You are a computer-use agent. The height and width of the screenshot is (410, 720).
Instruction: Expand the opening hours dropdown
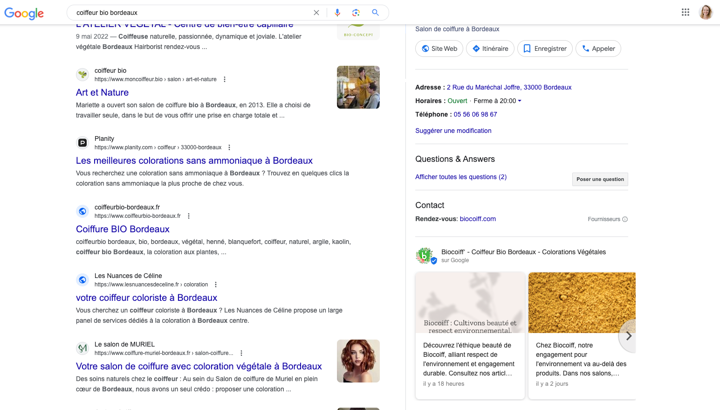520,101
